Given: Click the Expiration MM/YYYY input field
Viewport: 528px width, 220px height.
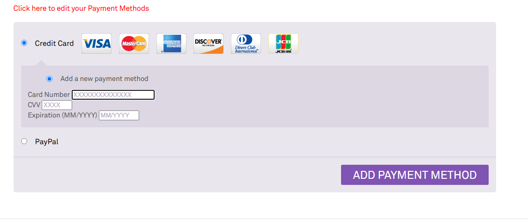Looking at the screenshot, I should (119, 115).
